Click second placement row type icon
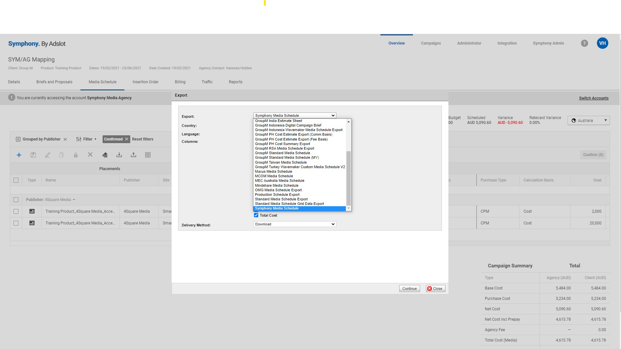Viewport: 621px width, 349px height. tap(32, 223)
